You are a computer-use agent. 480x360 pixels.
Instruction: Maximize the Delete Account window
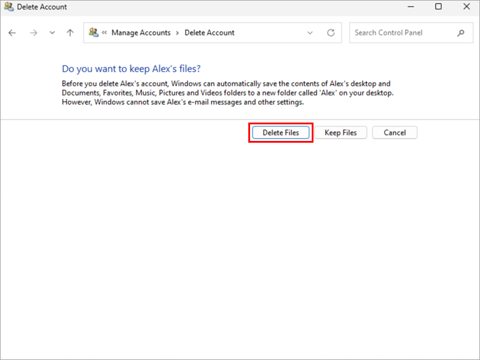pyautogui.click(x=438, y=7)
